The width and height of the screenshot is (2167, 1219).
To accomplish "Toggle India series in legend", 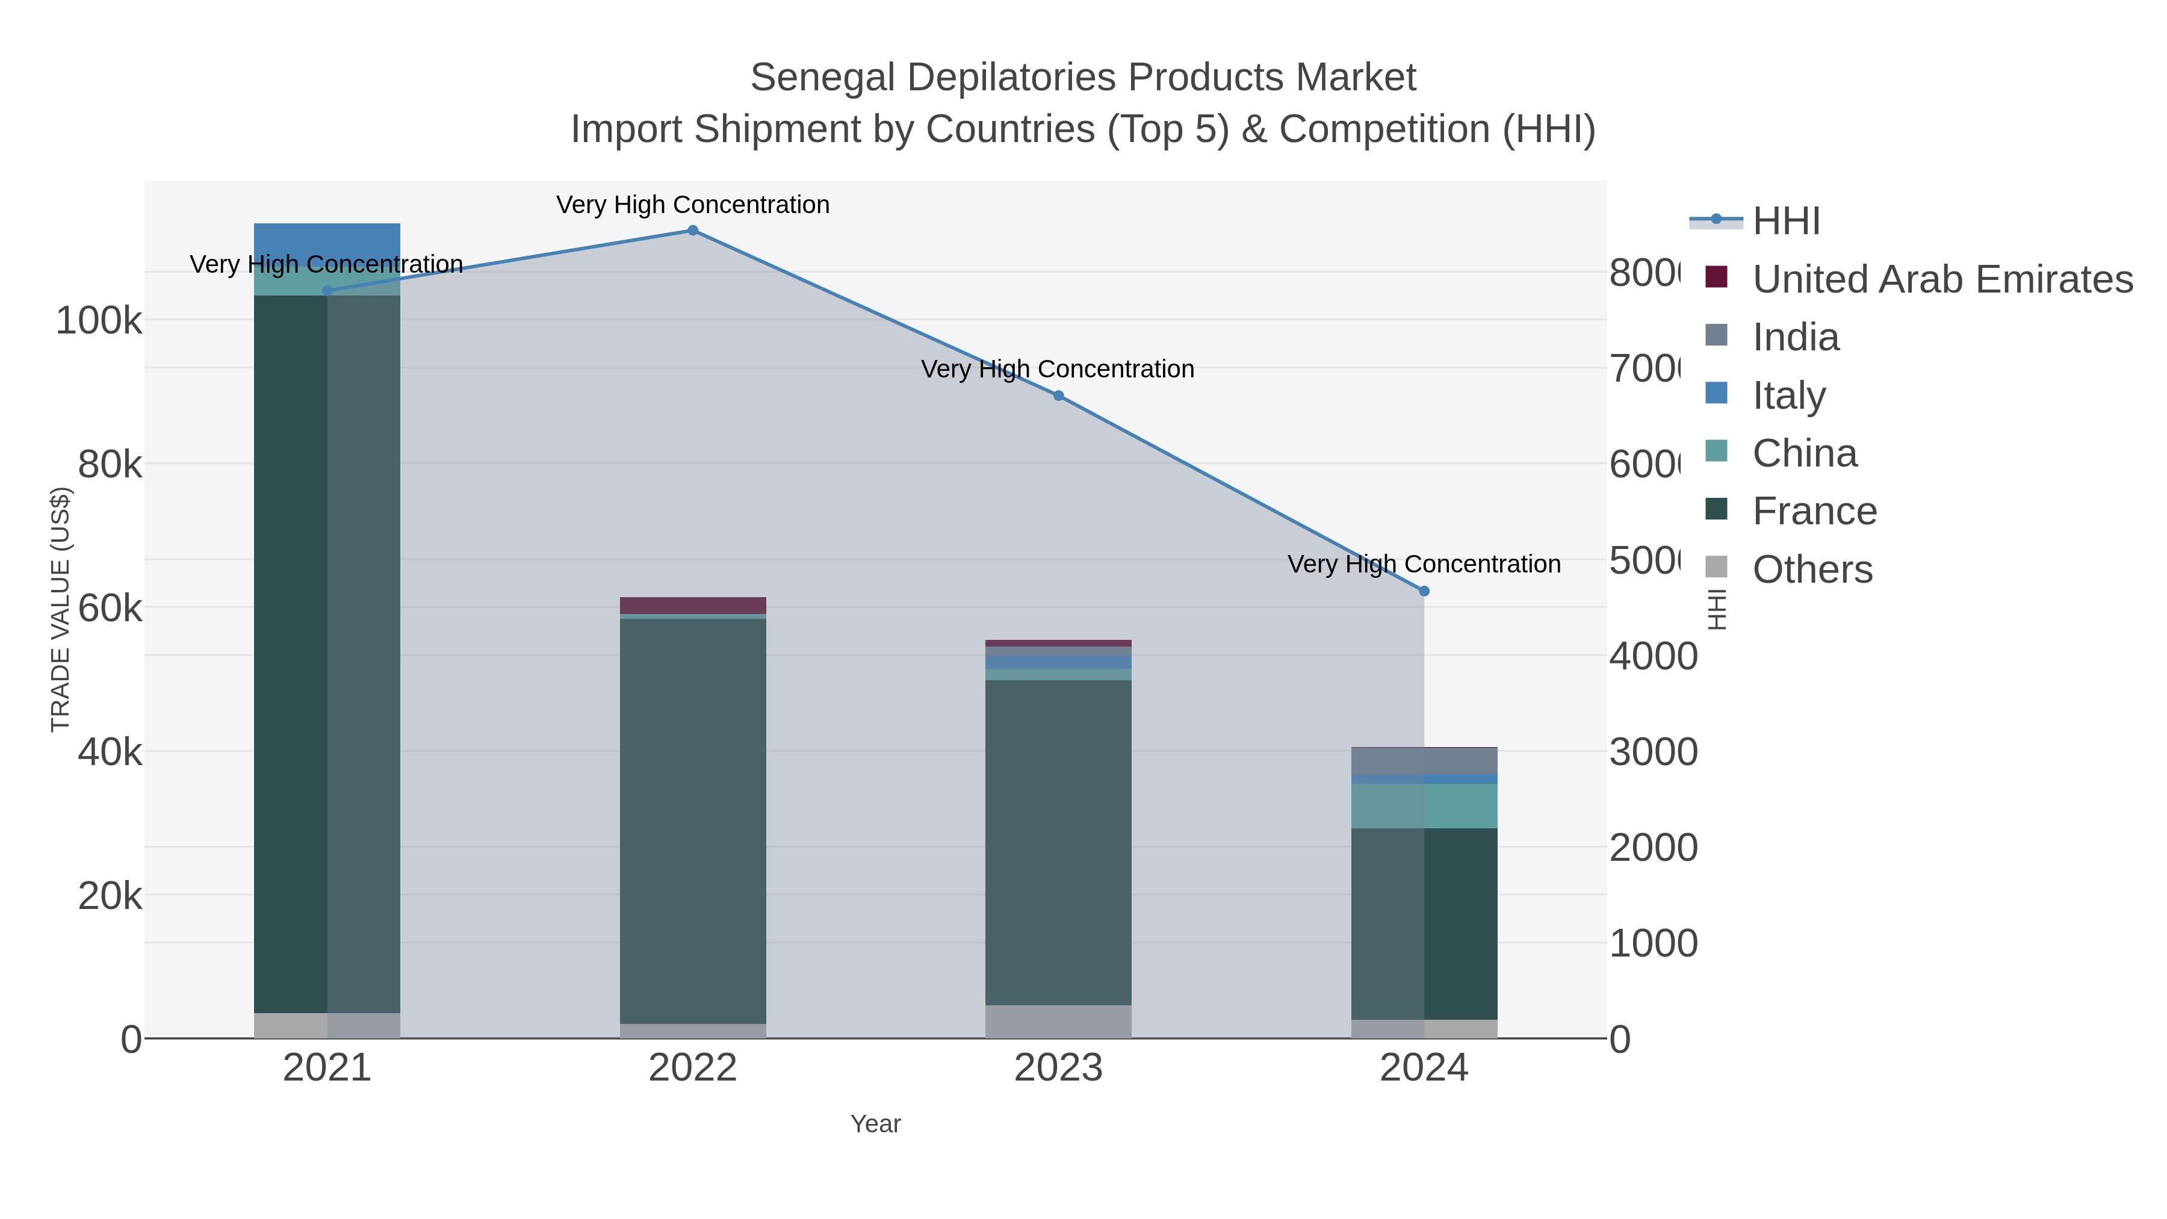I will pyautogui.click(x=1772, y=337).
